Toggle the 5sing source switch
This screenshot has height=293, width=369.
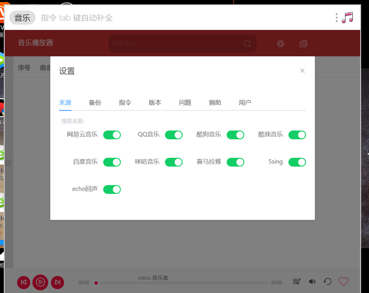coord(297,162)
